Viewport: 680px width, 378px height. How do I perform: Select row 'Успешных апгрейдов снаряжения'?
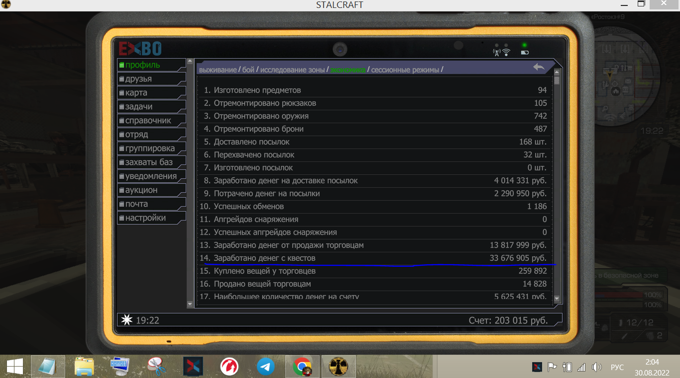click(373, 232)
